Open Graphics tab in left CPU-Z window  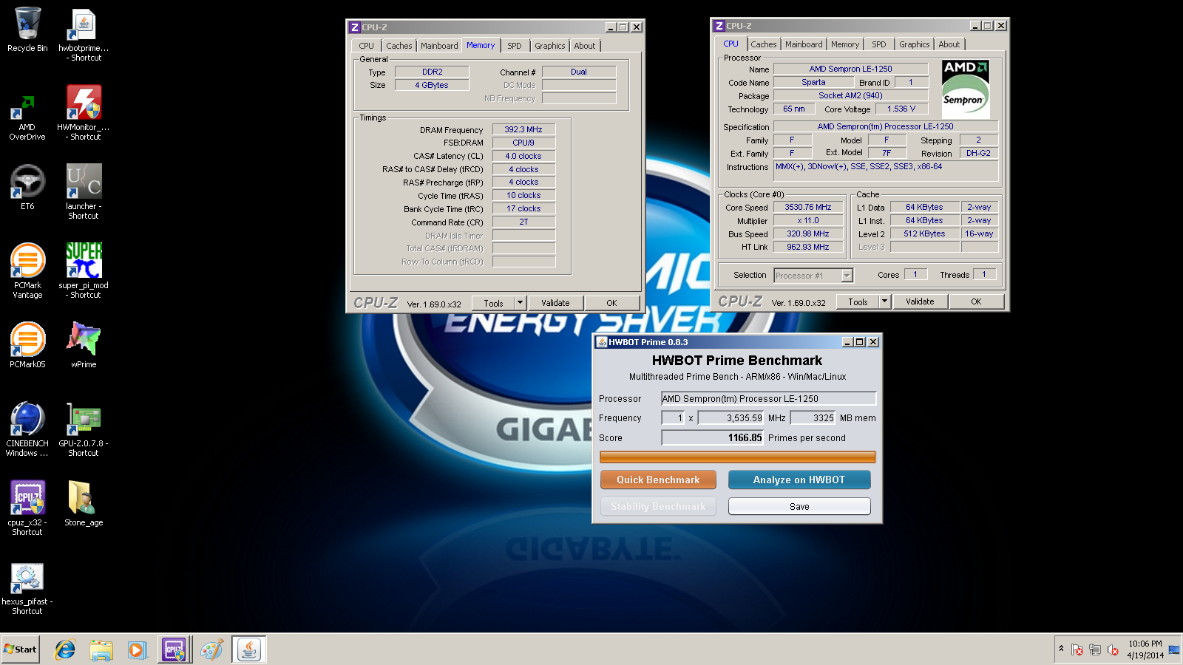[x=550, y=46]
